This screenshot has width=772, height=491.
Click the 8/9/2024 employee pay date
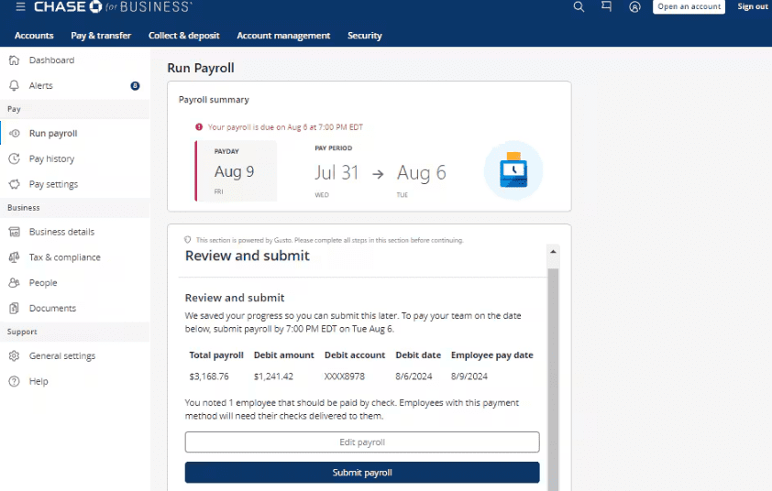(469, 376)
